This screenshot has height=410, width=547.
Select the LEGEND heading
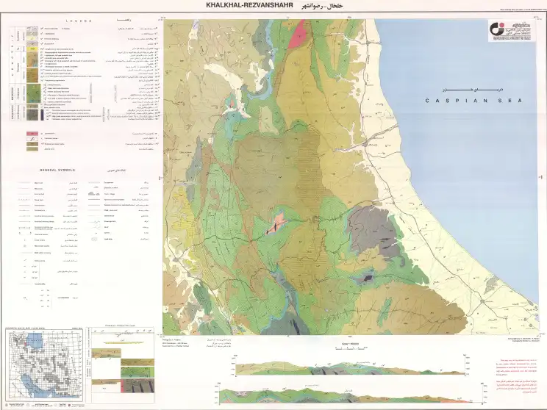79,21
